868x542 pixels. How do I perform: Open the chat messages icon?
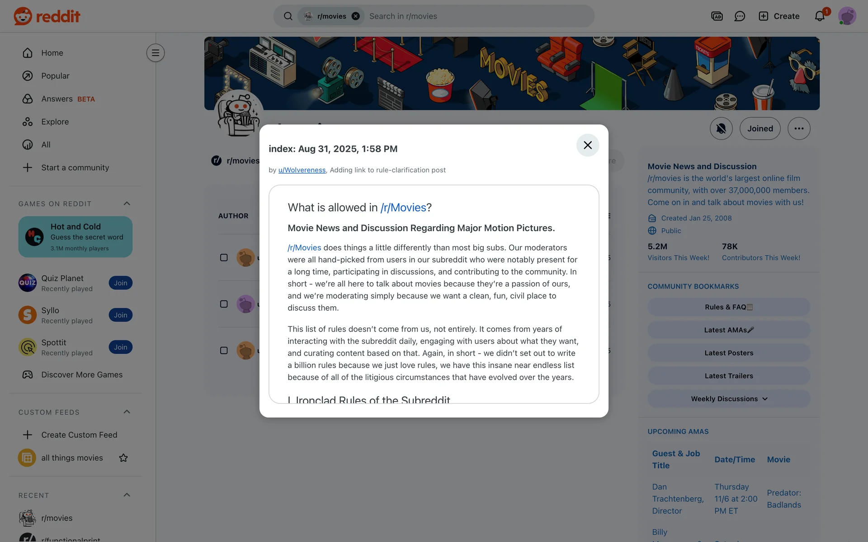click(x=740, y=16)
